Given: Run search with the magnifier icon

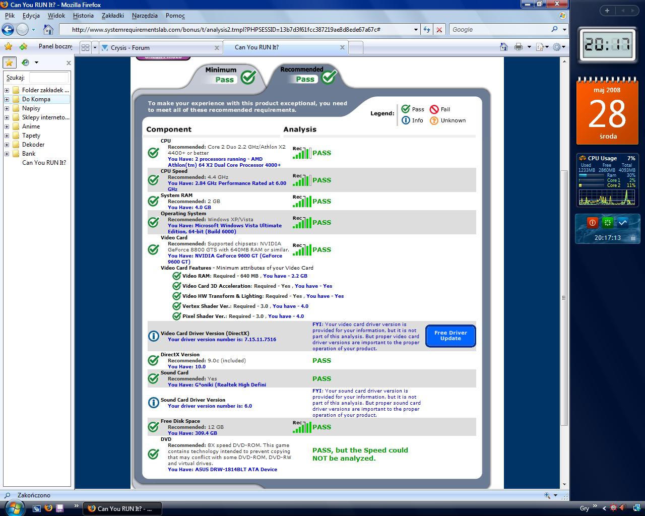Looking at the screenshot, I should 555,29.
